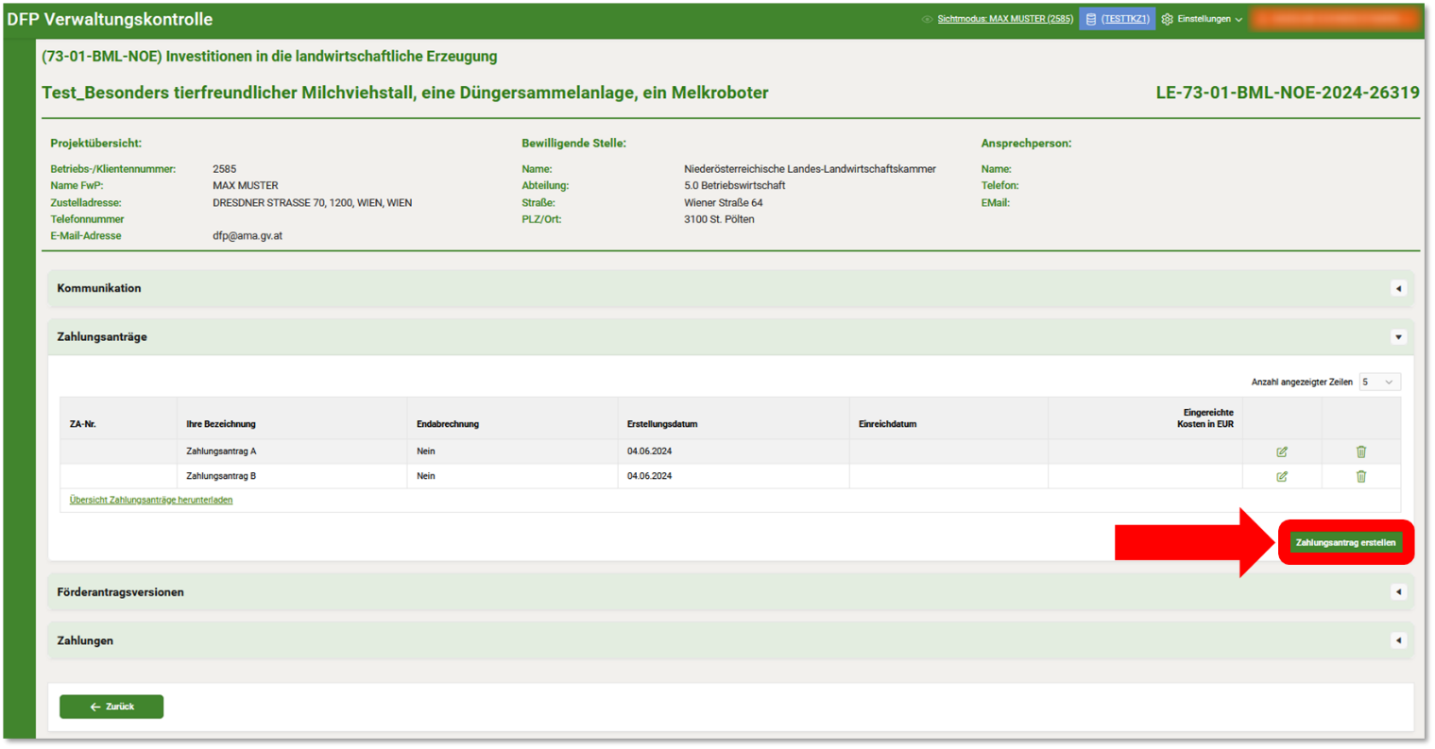
Task: Expand the Zahlungen section arrow
Action: (x=1398, y=640)
